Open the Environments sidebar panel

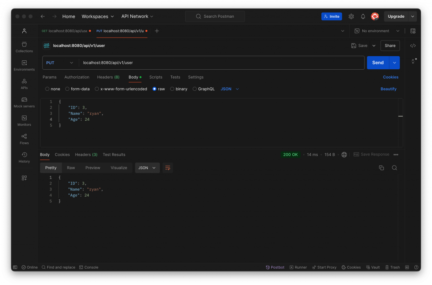(x=24, y=65)
